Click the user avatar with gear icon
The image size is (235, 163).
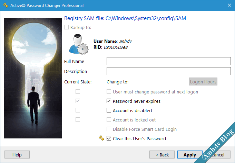(x=79, y=44)
